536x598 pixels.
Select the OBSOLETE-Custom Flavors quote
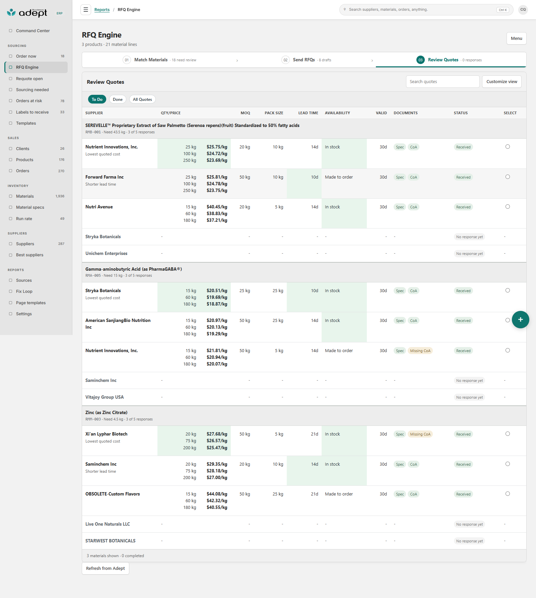click(x=508, y=494)
